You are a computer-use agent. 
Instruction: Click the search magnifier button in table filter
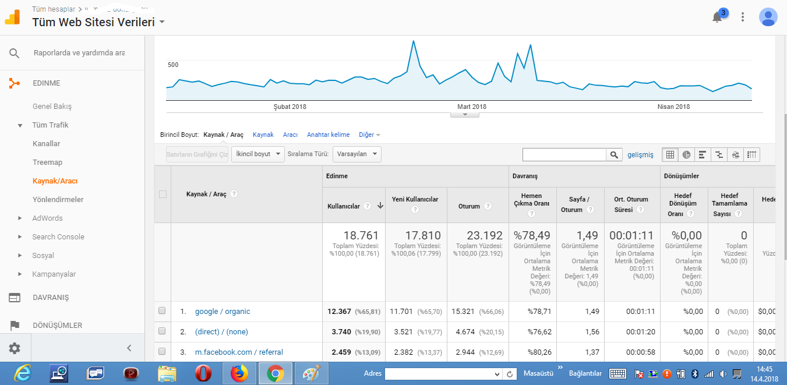[x=614, y=154]
